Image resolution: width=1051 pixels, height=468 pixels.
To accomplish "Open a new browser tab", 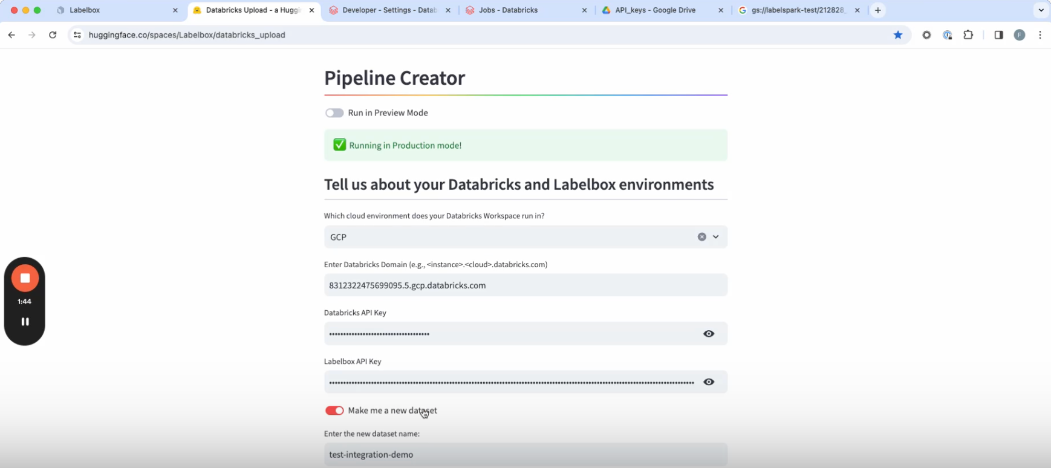I will click(878, 10).
